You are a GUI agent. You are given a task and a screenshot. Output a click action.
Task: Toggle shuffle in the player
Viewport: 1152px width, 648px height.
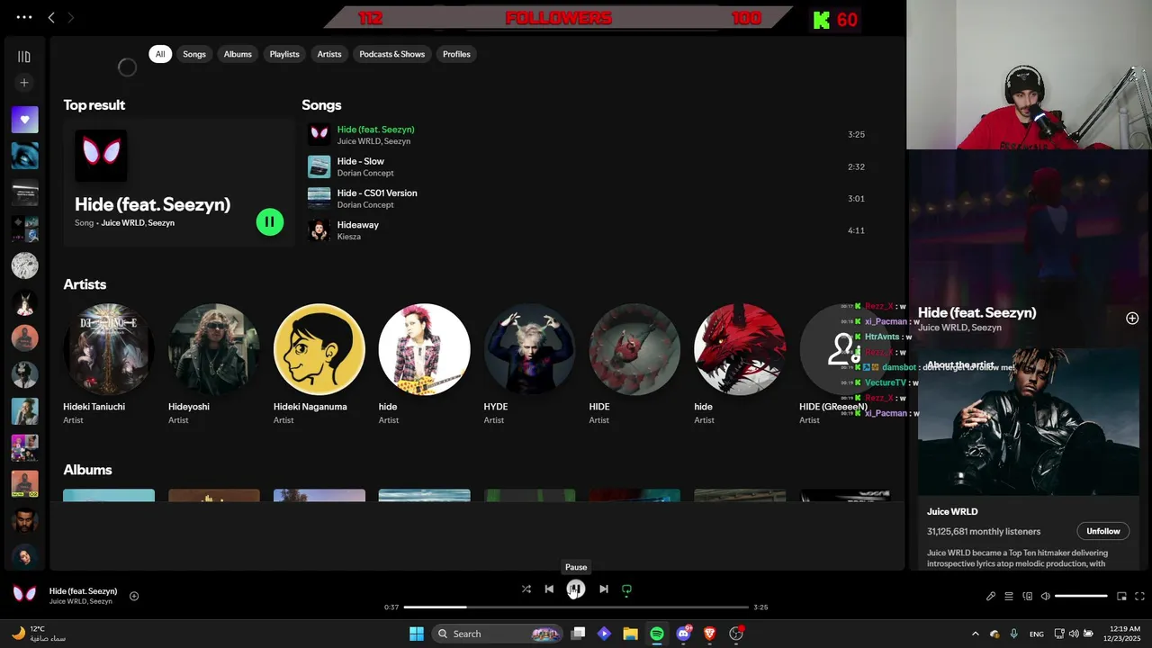click(526, 589)
